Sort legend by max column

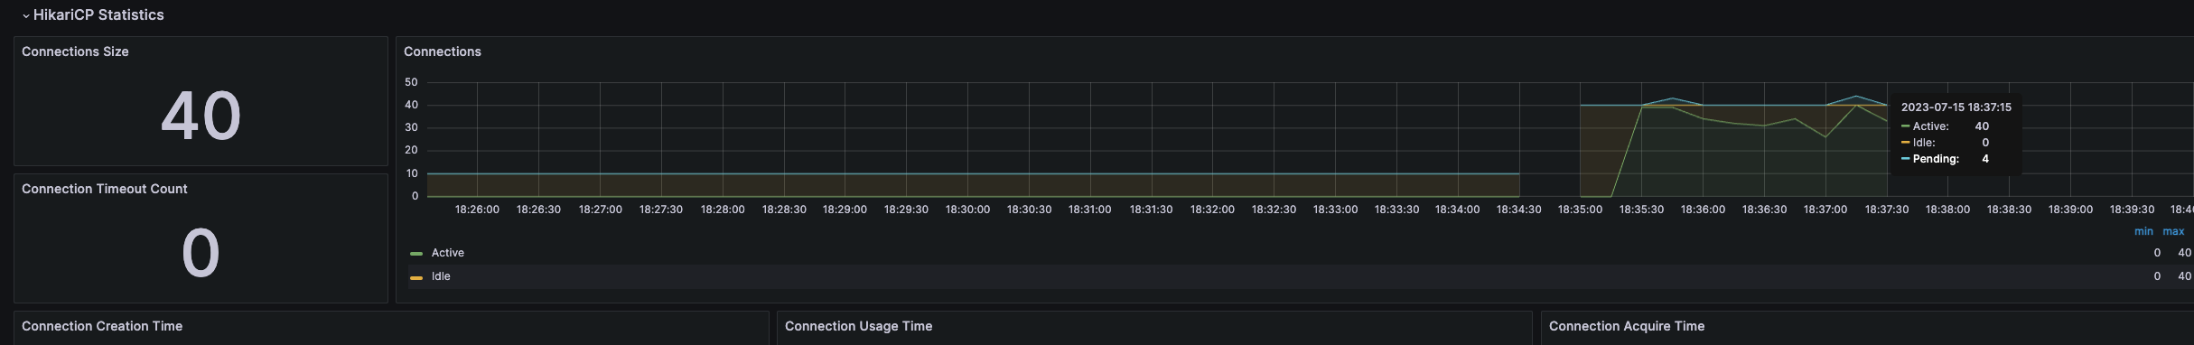pos(2173,231)
